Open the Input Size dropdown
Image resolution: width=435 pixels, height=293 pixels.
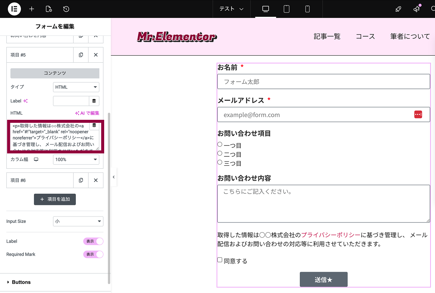78,221
